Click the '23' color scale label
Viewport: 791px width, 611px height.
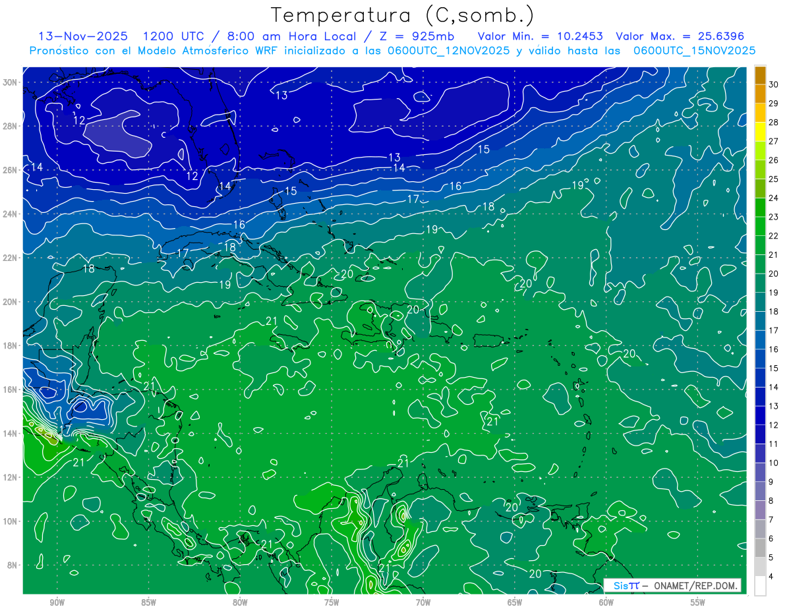tap(774, 217)
